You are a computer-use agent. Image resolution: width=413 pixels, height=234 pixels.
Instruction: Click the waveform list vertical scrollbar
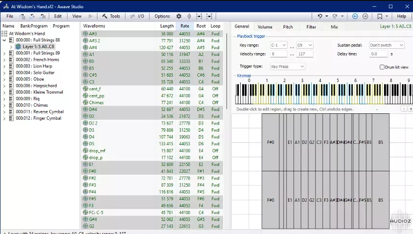coord(226,71)
